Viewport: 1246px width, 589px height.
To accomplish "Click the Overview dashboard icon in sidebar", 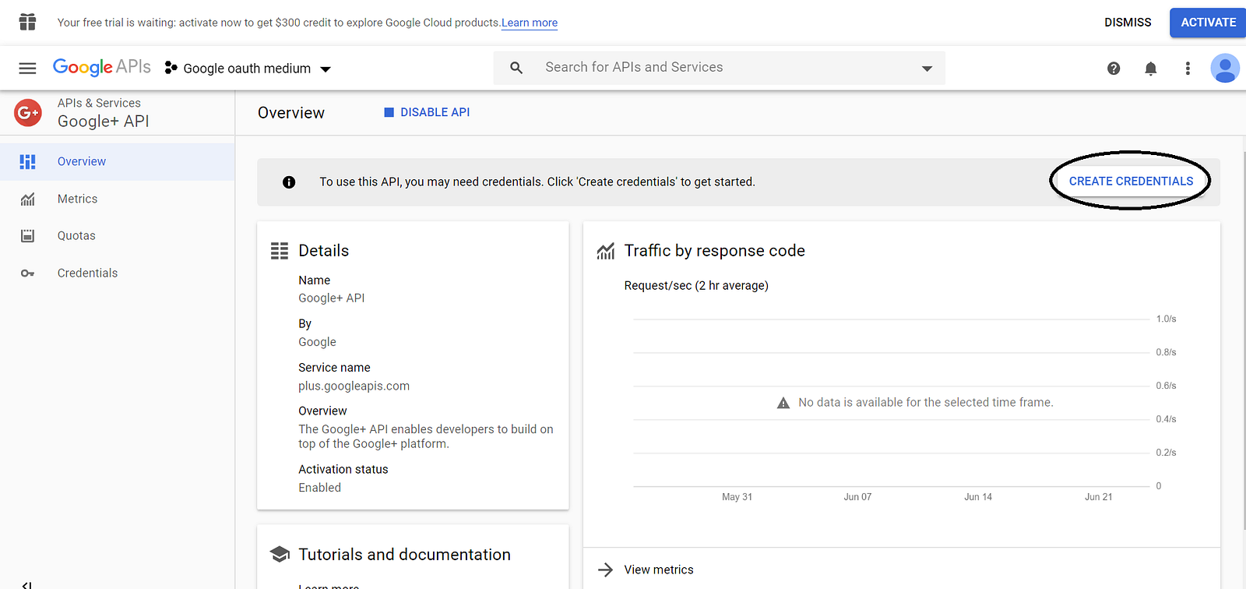I will click(27, 161).
